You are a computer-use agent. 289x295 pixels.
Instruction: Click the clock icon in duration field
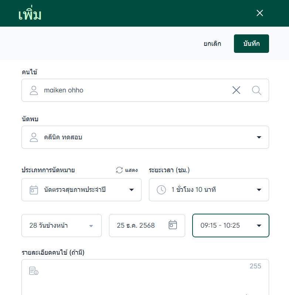coord(161,190)
